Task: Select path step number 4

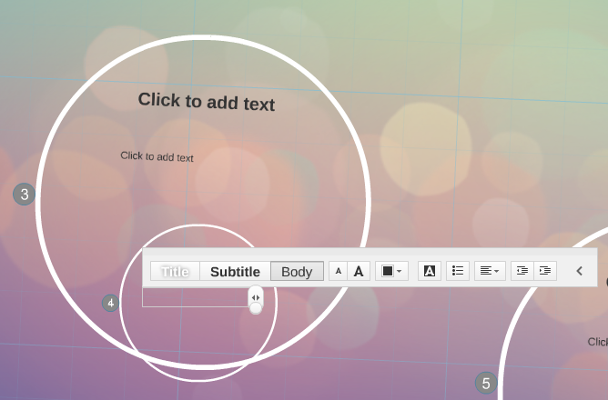Action: [x=110, y=303]
